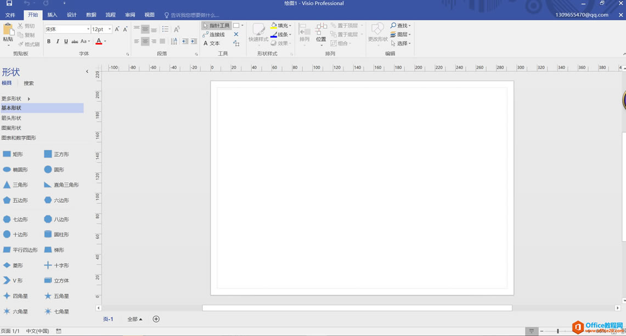This screenshot has width=626, height=336.
Task: Select the Pointer tool (指针工具)
Action: pyautogui.click(x=217, y=26)
